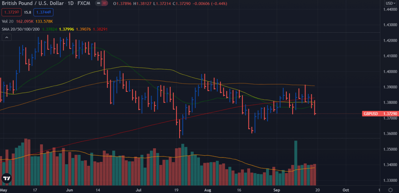Click the red SMA value 1.38291
This screenshot has height=193, width=399.
(100, 29)
